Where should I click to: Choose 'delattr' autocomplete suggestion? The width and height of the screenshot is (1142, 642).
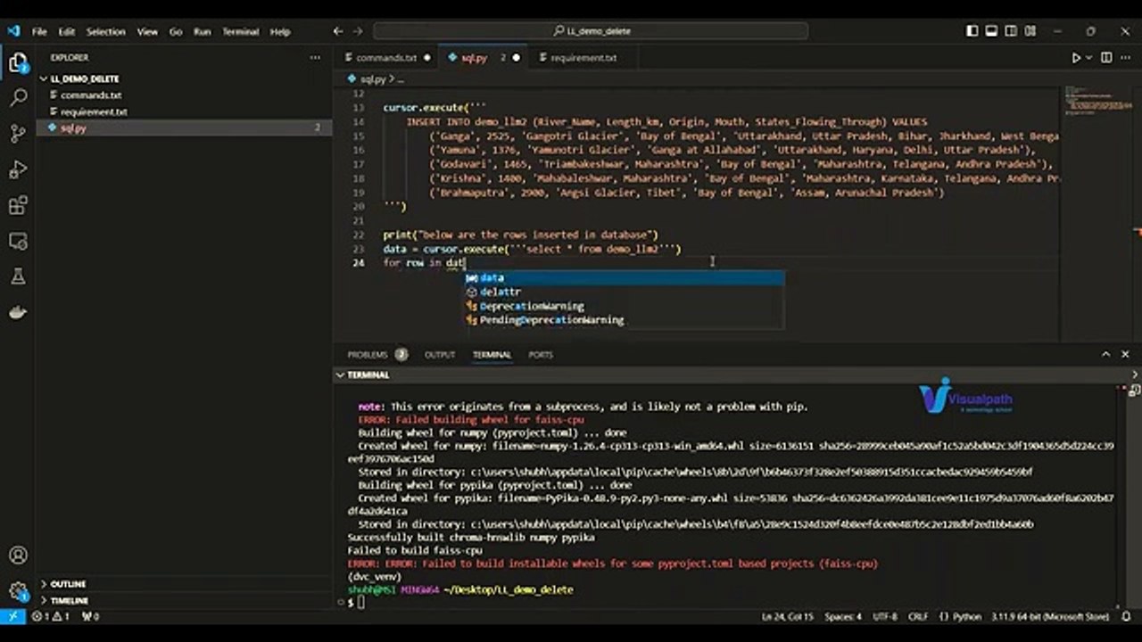pyautogui.click(x=624, y=292)
